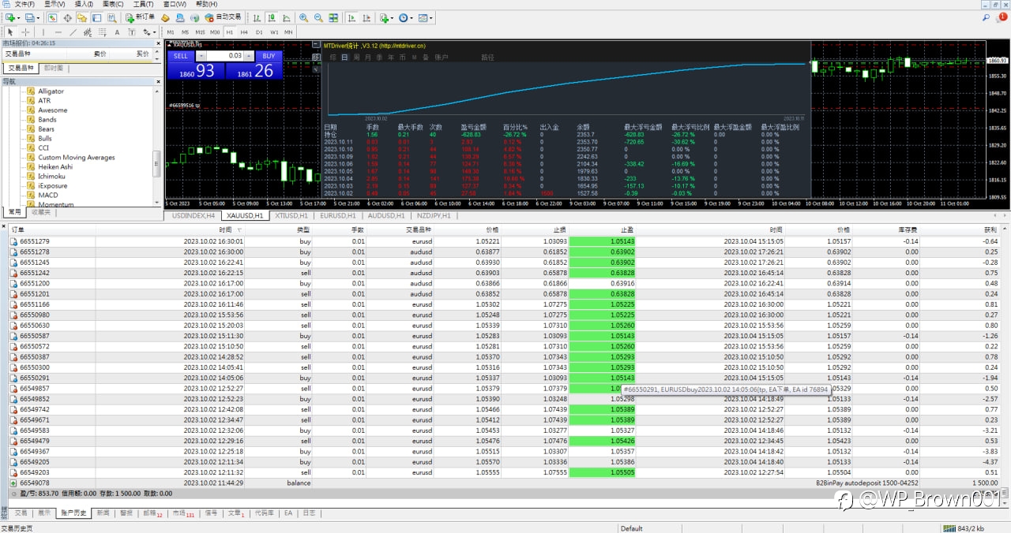Select the MN timeframe button
This screenshot has width=1011, height=533.
point(288,32)
